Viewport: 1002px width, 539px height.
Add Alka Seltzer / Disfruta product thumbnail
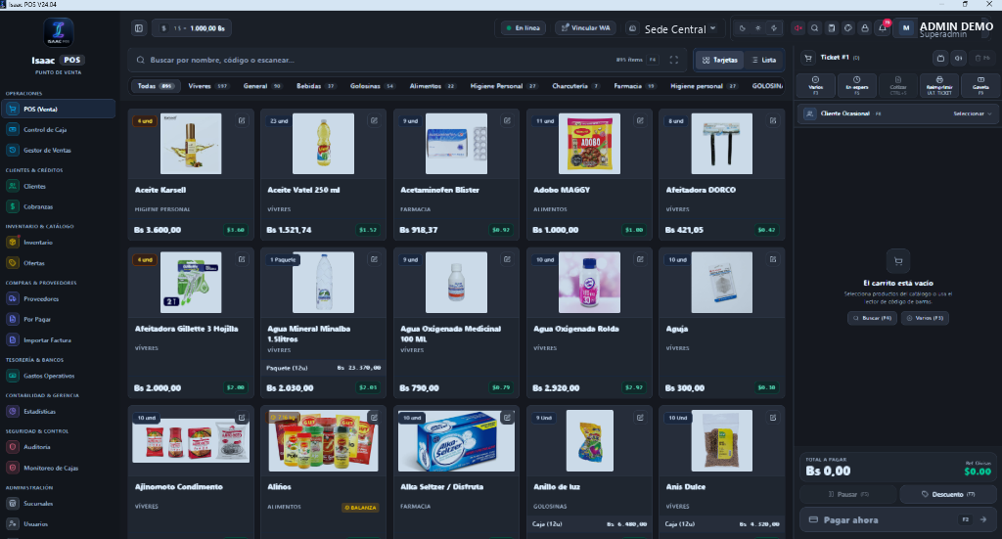[x=456, y=440]
